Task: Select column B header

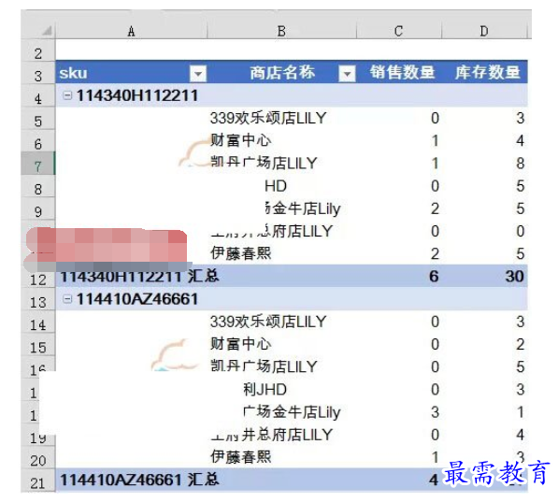Action: point(281,32)
